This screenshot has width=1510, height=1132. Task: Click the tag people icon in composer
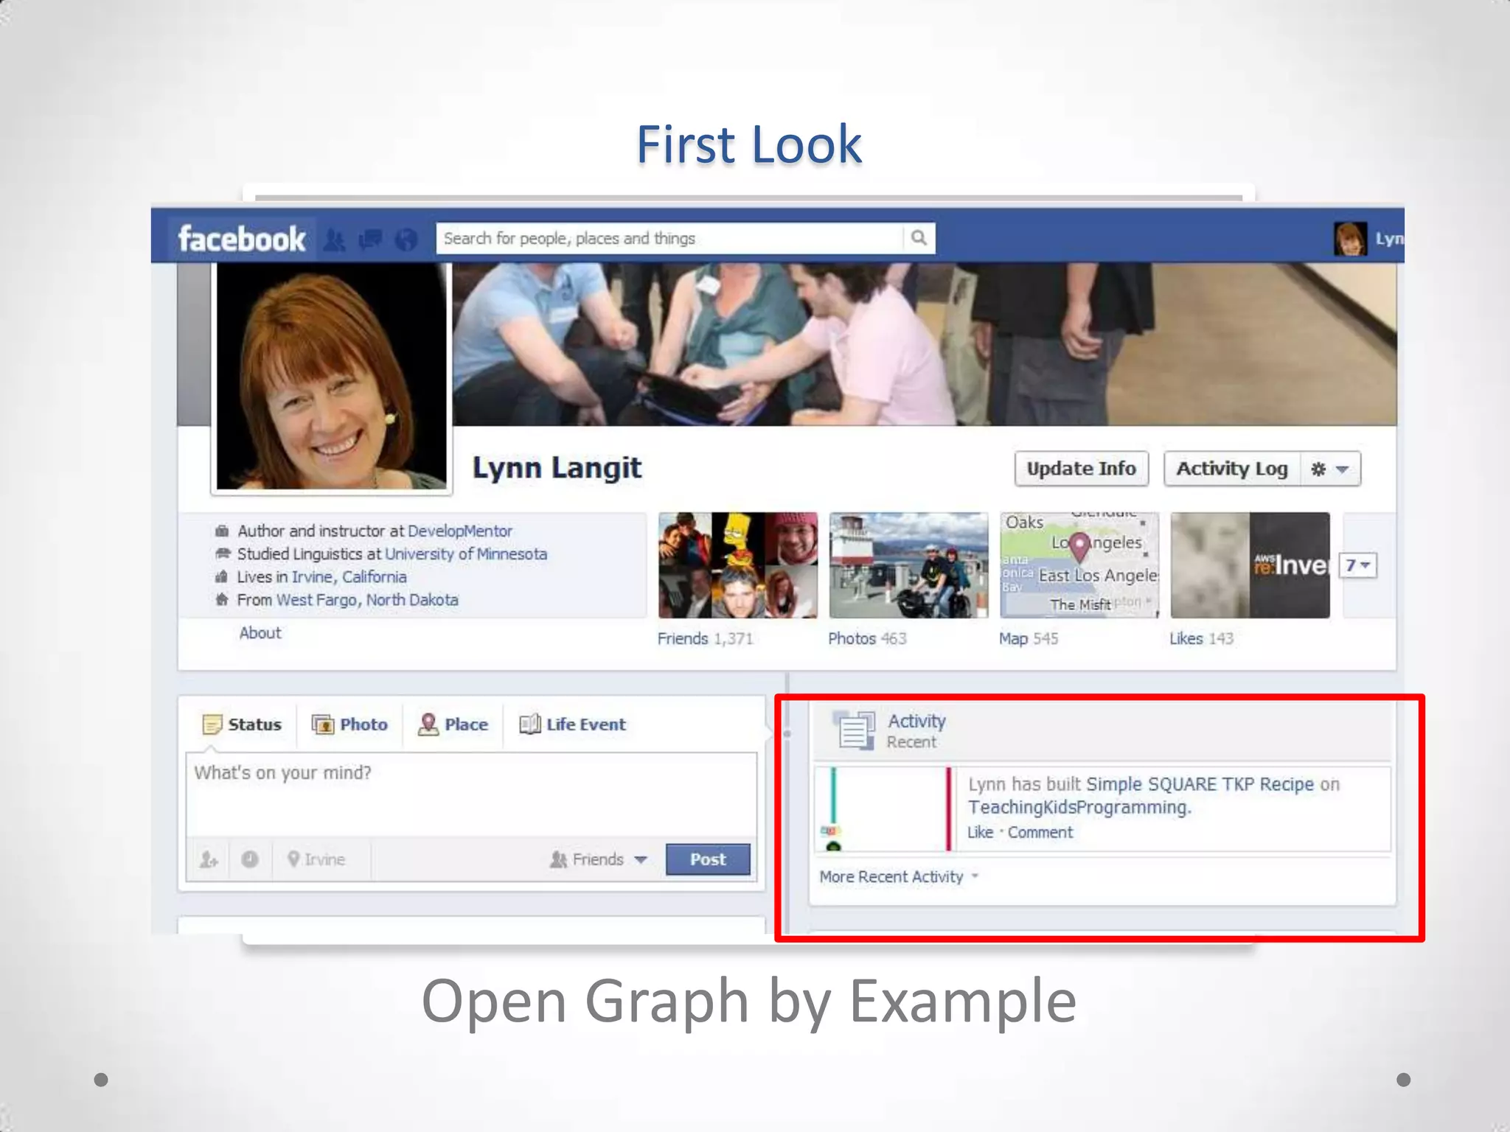[209, 859]
